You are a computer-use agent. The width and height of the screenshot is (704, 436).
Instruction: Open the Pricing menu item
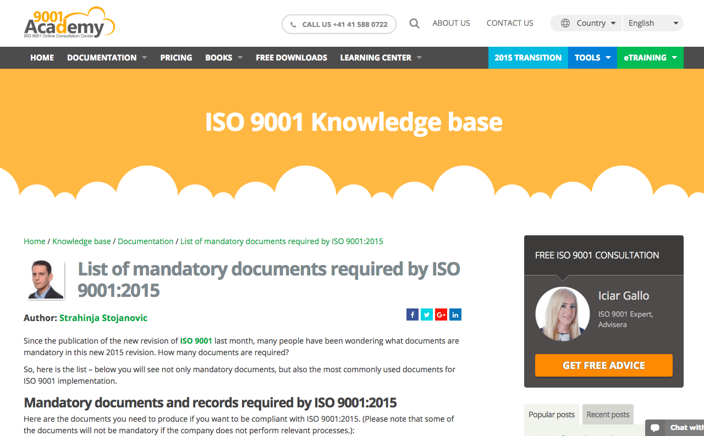pos(176,58)
